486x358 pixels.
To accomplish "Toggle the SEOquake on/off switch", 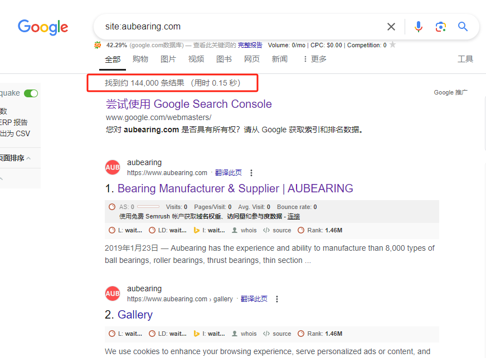I will 31,93.
